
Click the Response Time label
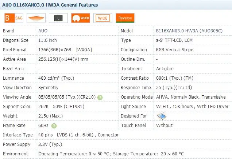pos(136,88)
